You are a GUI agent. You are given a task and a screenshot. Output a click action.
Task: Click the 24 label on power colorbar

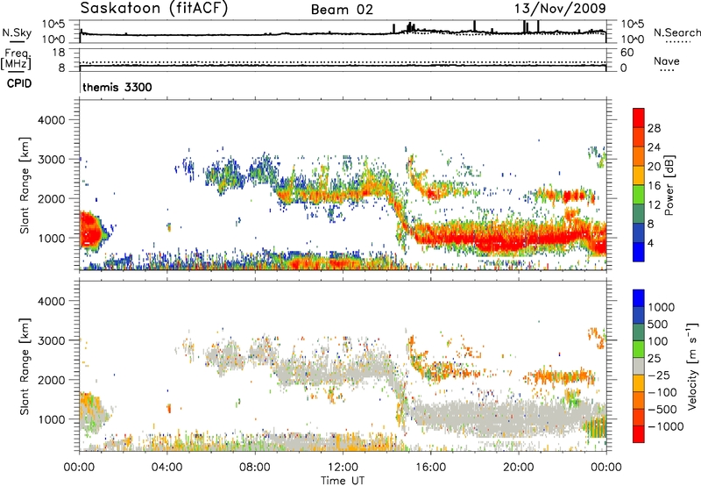(x=654, y=147)
